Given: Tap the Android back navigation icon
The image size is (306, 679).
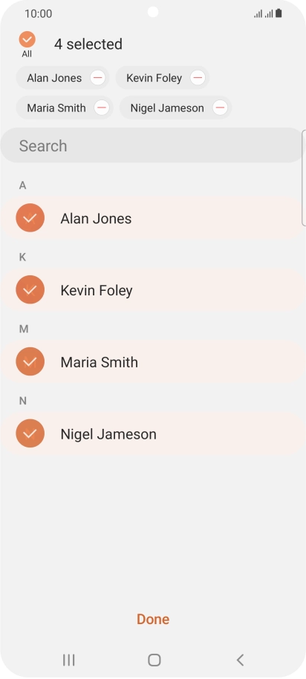Looking at the screenshot, I should pyautogui.click(x=240, y=660).
